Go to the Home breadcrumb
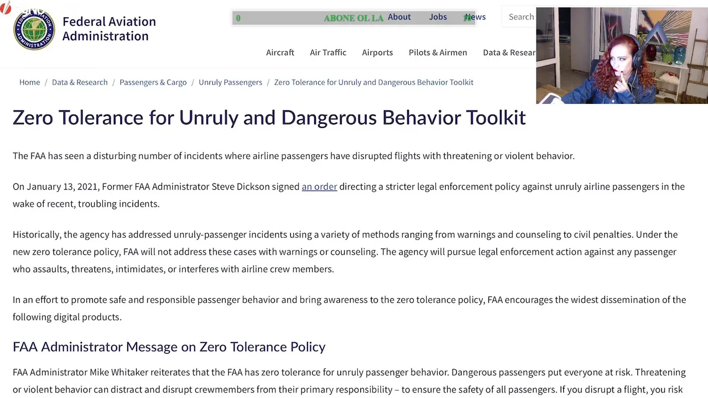Image resolution: width=708 pixels, height=398 pixels. click(30, 82)
